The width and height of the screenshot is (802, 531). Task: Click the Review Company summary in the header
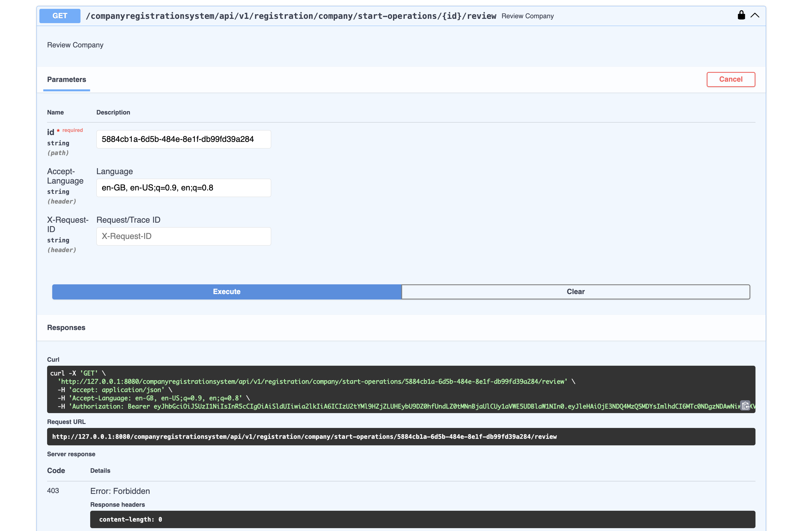[x=527, y=16]
